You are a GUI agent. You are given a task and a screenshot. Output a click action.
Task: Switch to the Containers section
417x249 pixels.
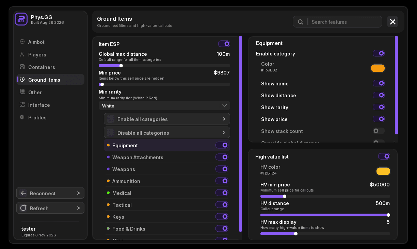(x=51, y=67)
